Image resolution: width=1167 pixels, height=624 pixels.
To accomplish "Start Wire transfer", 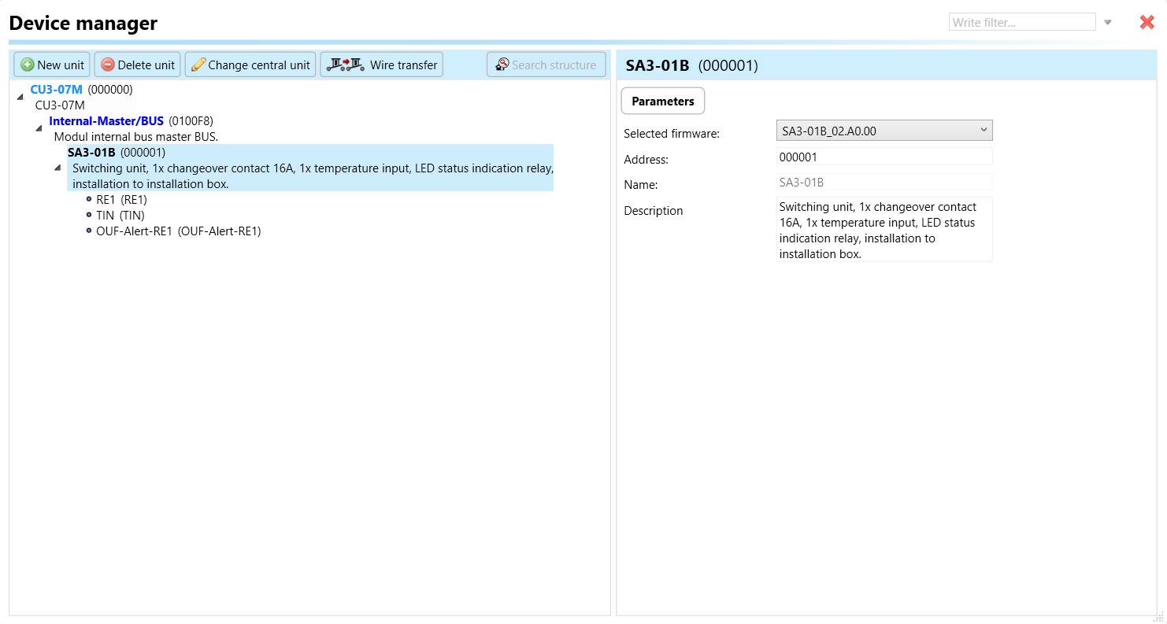I will (382, 65).
